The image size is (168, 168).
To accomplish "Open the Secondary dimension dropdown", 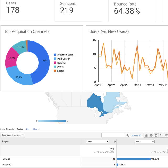I will (x=13, y=135).
